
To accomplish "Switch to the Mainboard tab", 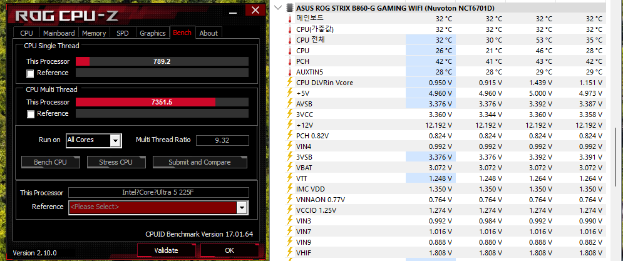I will (x=59, y=33).
